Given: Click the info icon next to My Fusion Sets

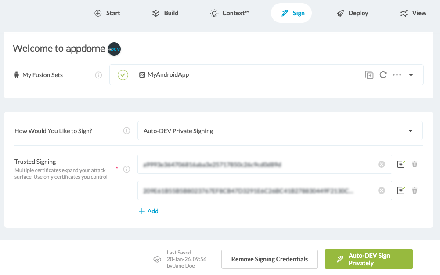Looking at the screenshot, I should tap(99, 75).
